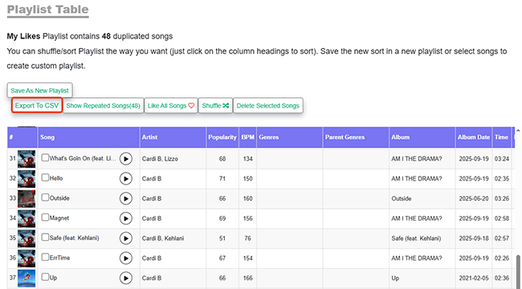Click popularity value '71'
The image size is (522, 289).
[x=222, y=179]
